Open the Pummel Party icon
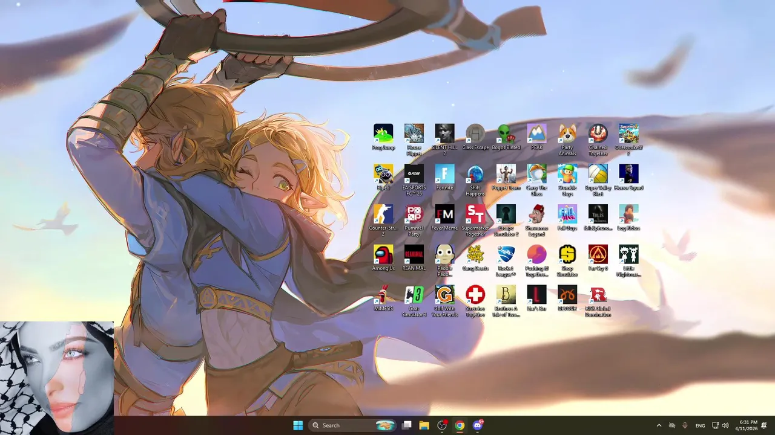The height and width of the screenshot is (435, 775). [414, 221]
